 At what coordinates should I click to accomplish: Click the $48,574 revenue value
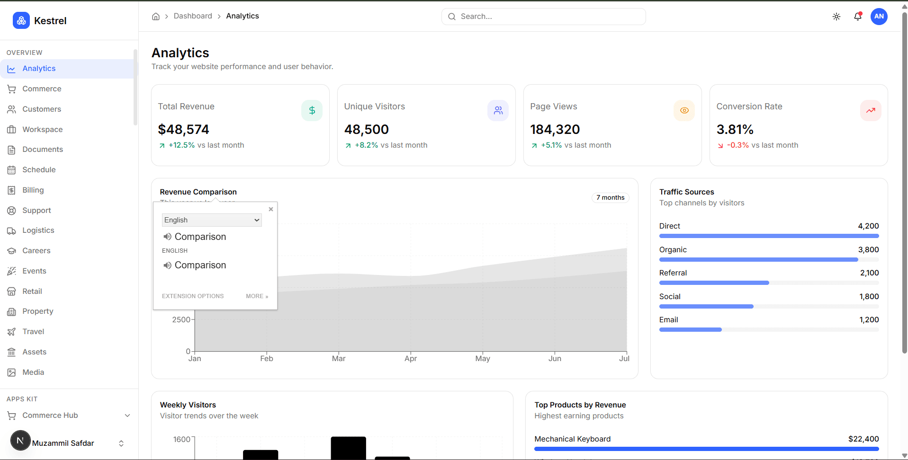(x=183, y=129)
